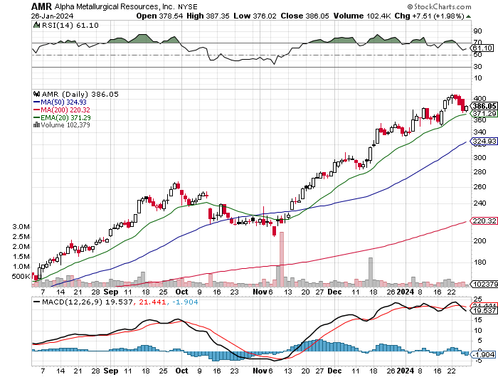Click the candlestick icon beside AMR (Daily)
The image size is (498, 377).
pyautogui.click(x=36, y=94)
